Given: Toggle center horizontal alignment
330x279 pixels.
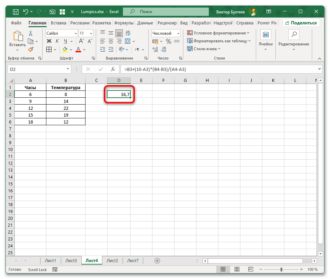Looking at the screenshot, I should click(111, 41).
